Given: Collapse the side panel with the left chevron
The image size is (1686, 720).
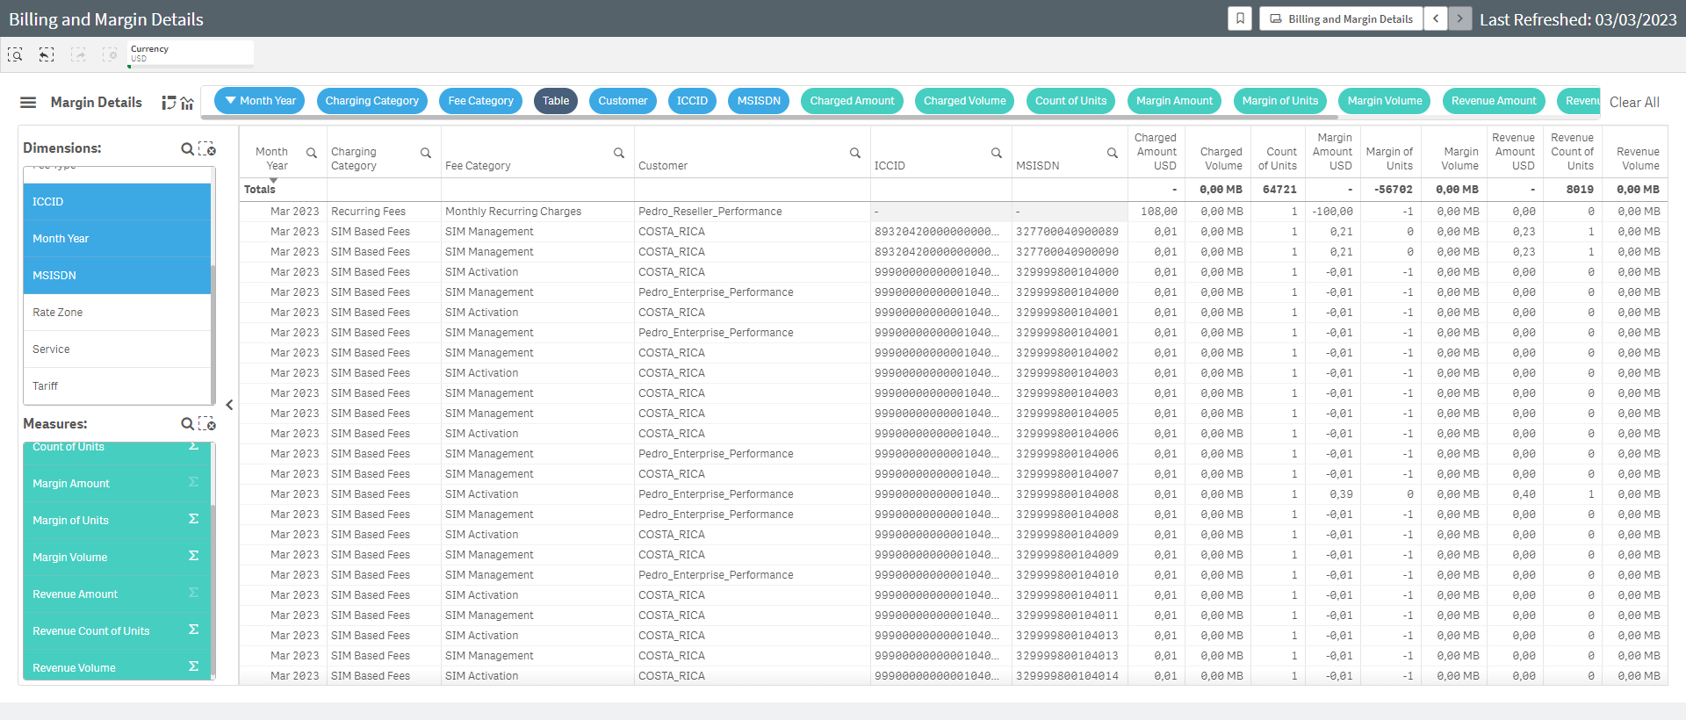Looking at the screenshot, I should point(229,405).
